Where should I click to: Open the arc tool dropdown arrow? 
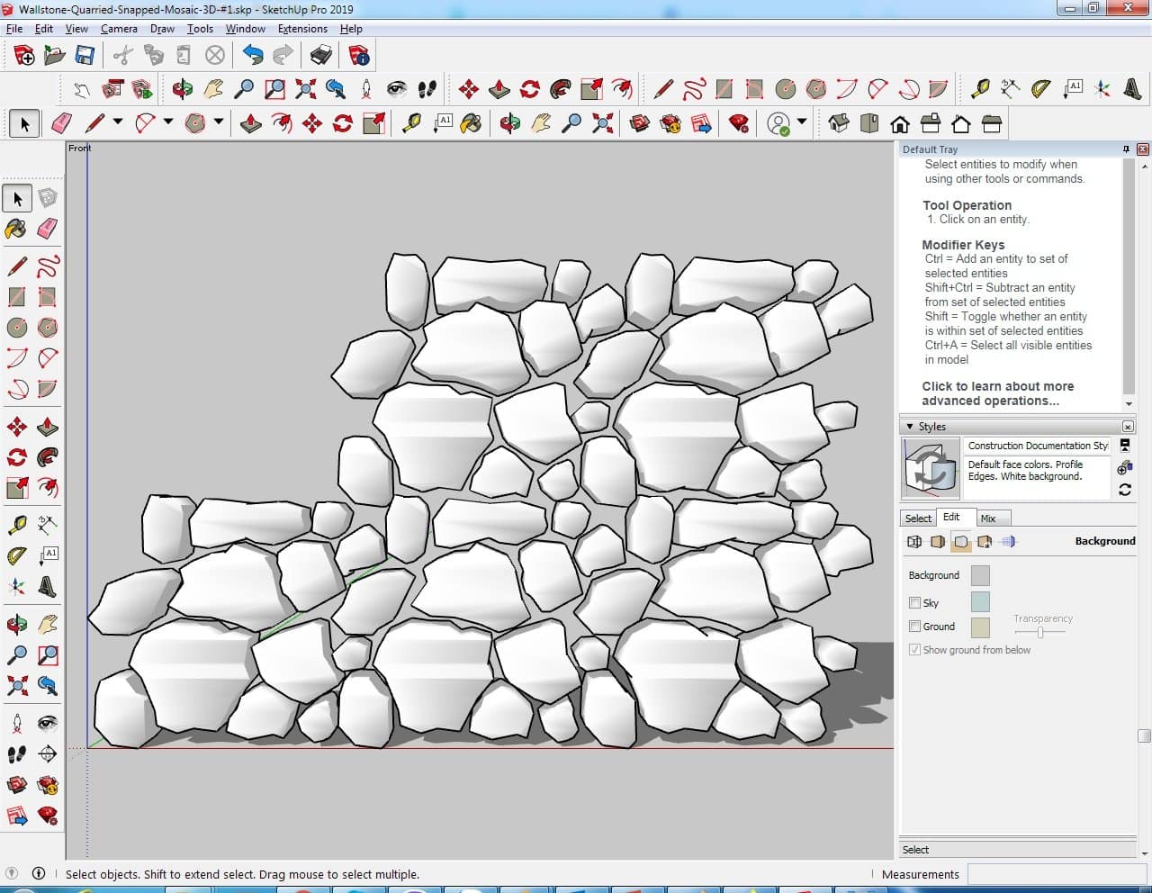(168, 122)
